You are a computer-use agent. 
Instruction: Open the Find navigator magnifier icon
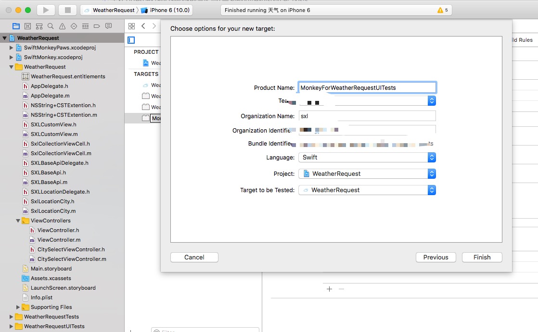click(x=51, y=26)
